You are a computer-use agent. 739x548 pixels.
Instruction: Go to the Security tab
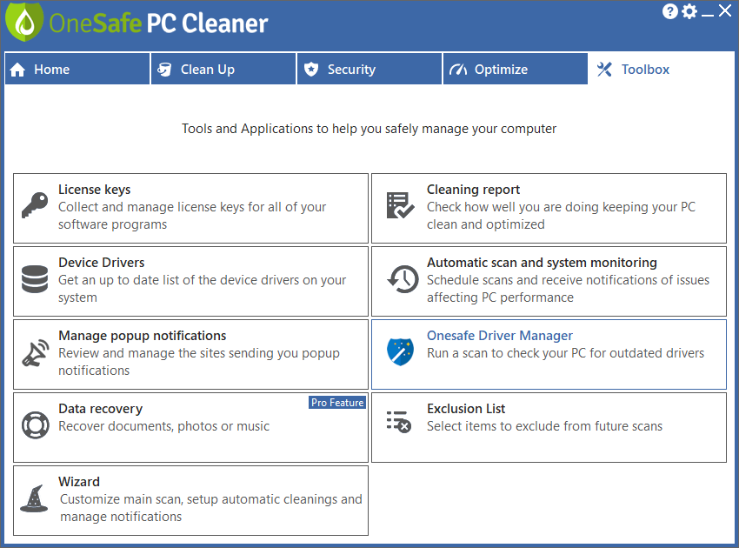[369, 69]
